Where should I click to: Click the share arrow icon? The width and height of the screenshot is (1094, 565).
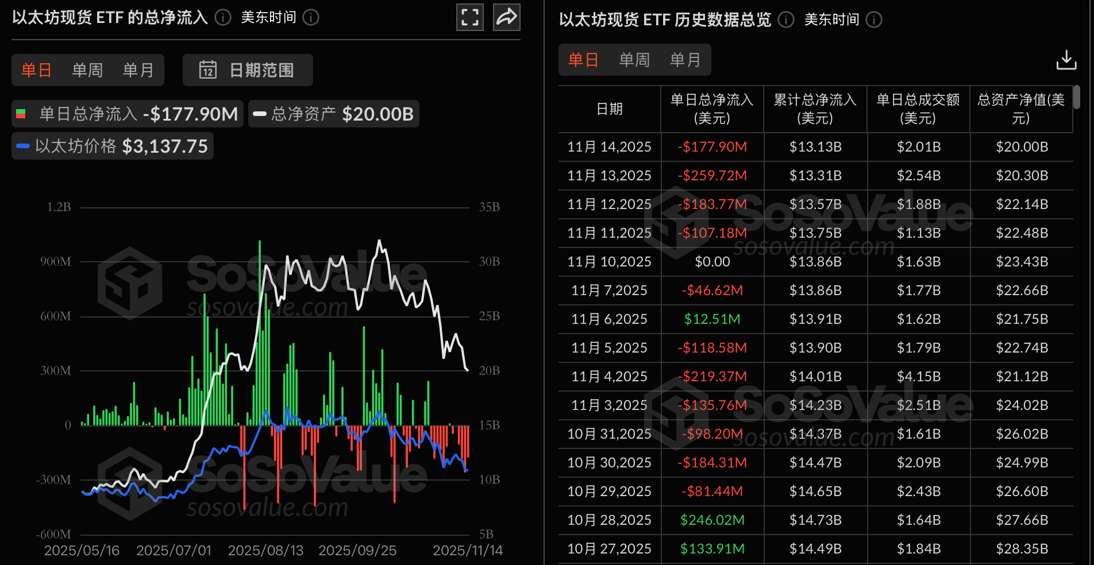tap(506, 17)
